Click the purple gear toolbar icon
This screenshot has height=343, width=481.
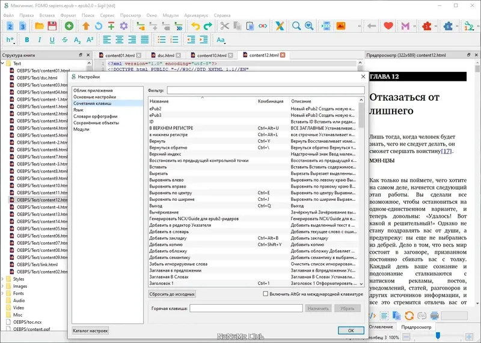[x=124, y=26]
